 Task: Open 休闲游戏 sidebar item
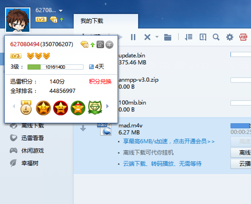[27, 150]
